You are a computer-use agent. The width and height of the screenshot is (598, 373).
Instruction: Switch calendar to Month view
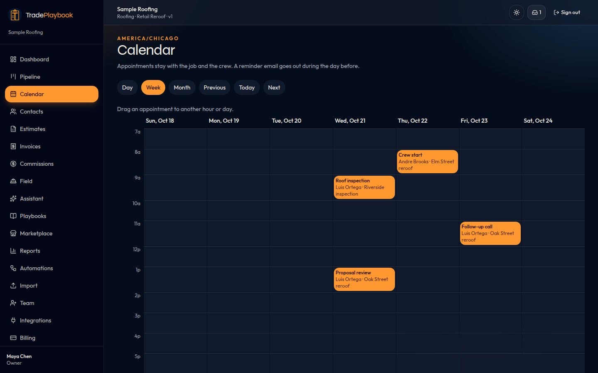(x=182, y=87)
